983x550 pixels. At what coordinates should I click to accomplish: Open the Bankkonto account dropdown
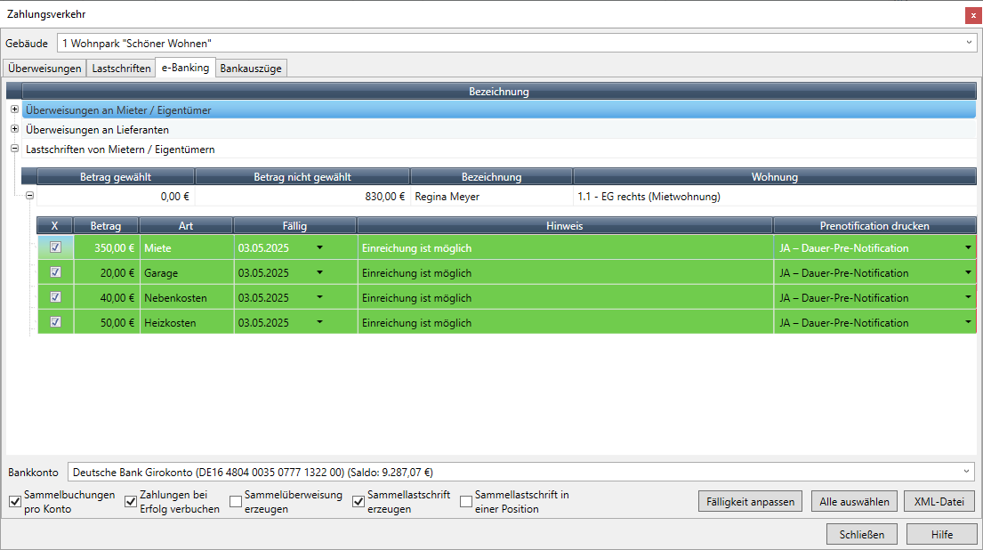pyautogui.click(x=967, y=472)
